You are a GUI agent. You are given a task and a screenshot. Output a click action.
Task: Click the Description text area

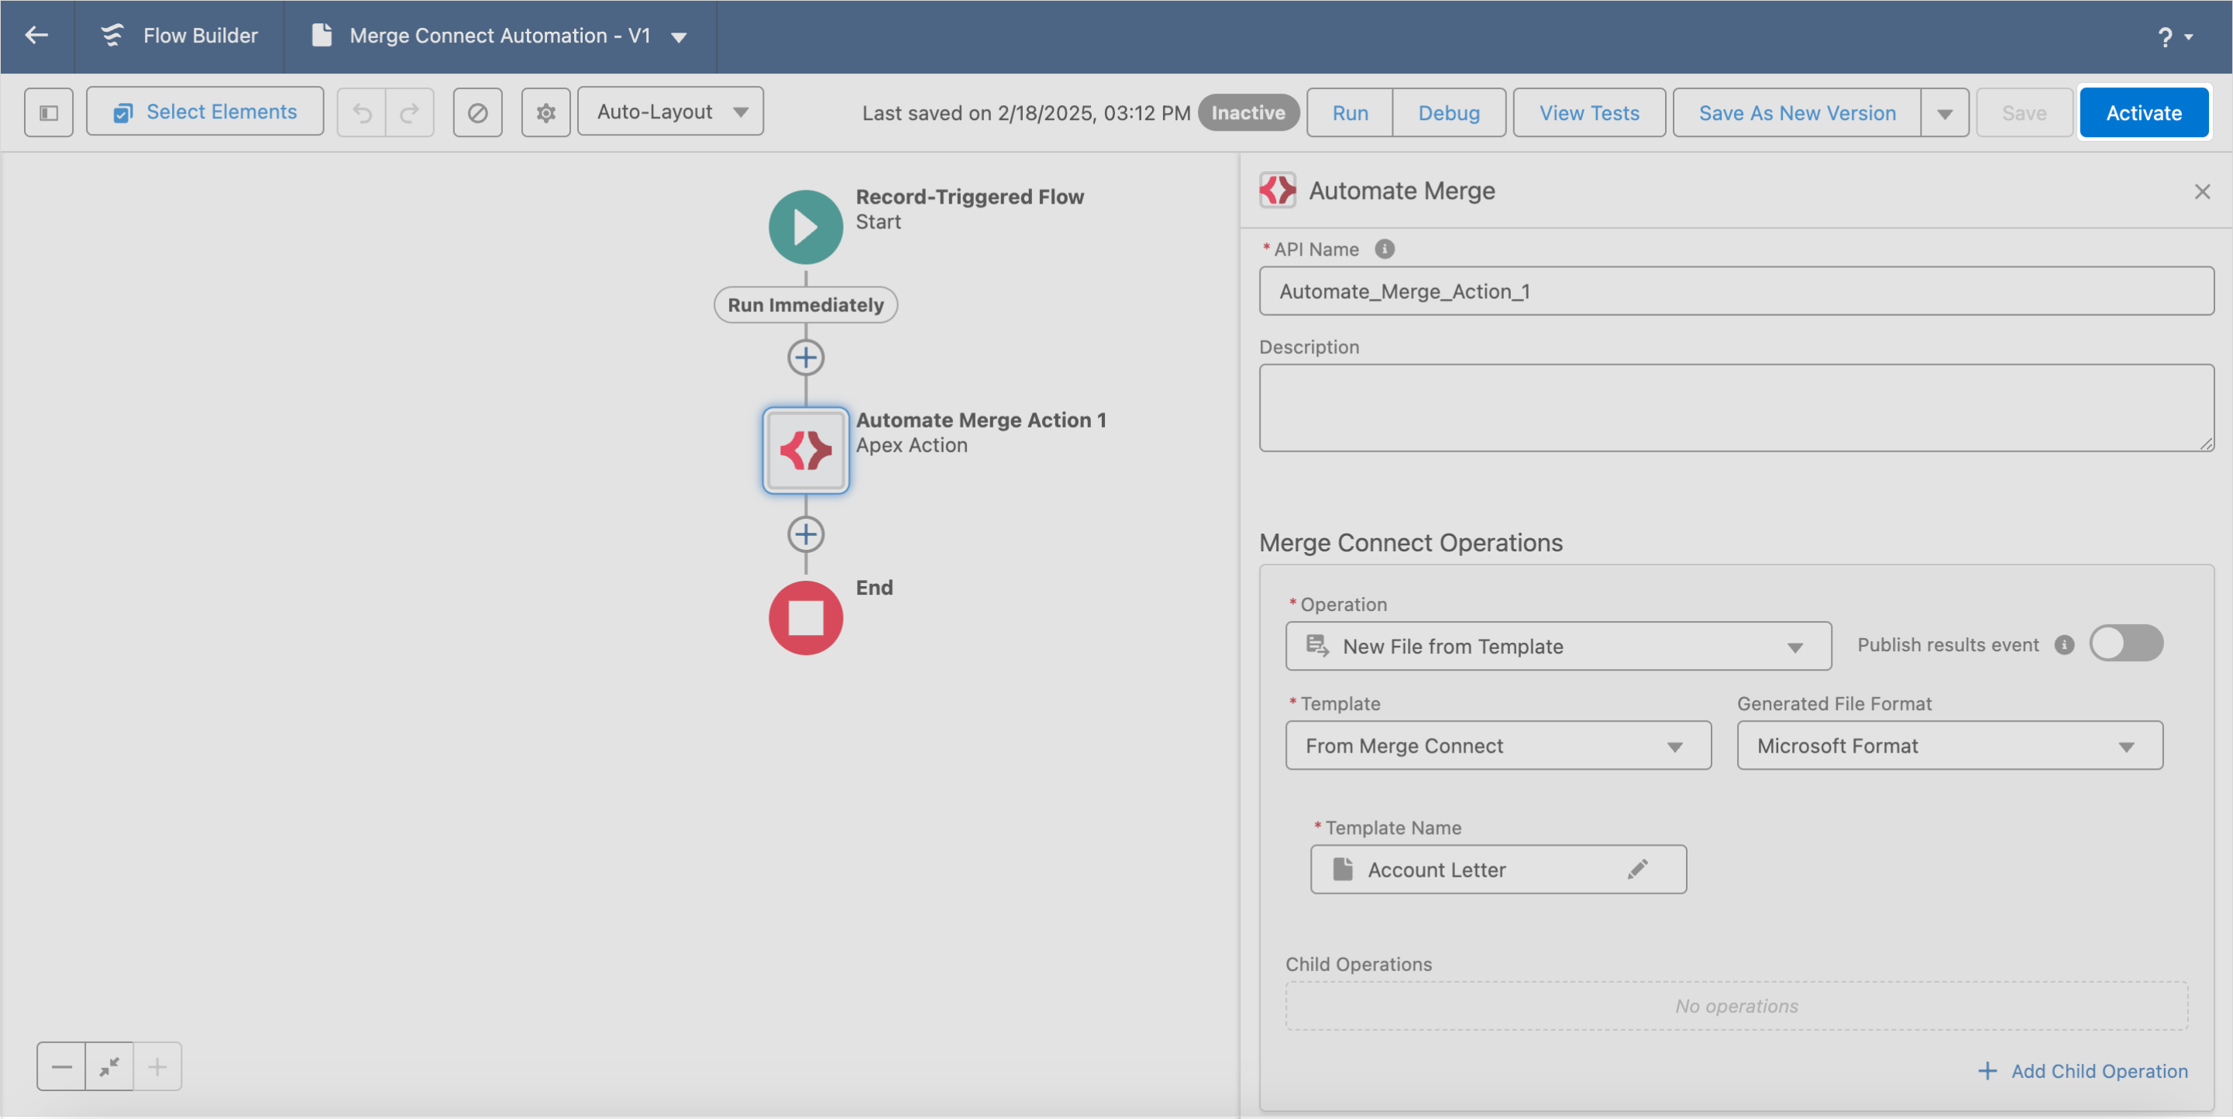(1736, 407)
